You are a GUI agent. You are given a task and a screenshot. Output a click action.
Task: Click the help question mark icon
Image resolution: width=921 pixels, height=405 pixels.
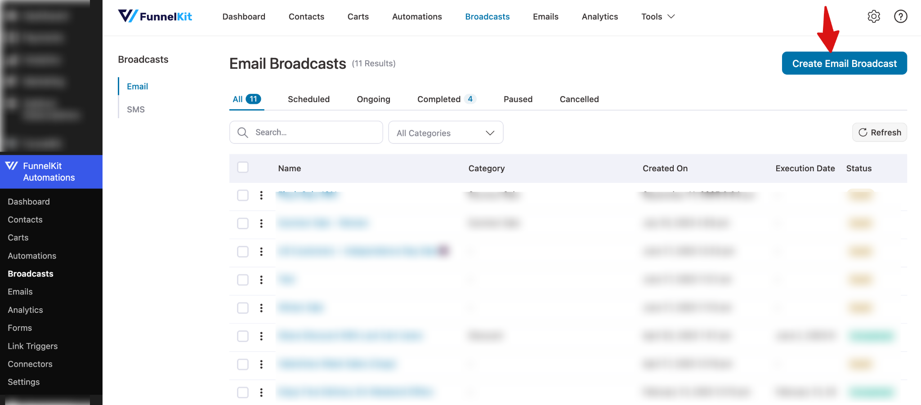(x=901, y=16)
